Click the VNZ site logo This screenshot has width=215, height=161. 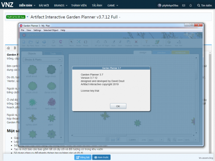(7, 5)
